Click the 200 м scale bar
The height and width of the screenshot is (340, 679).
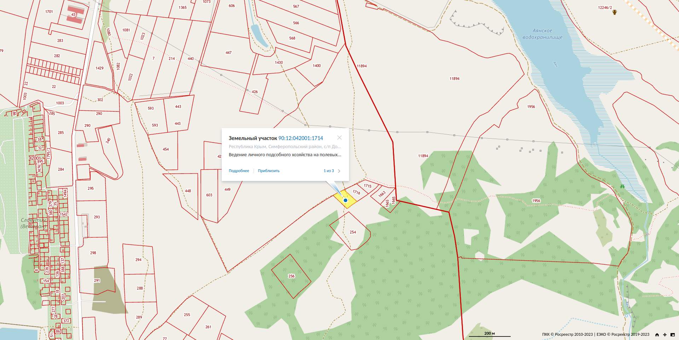pyautogui.click(x=490, y=334)
